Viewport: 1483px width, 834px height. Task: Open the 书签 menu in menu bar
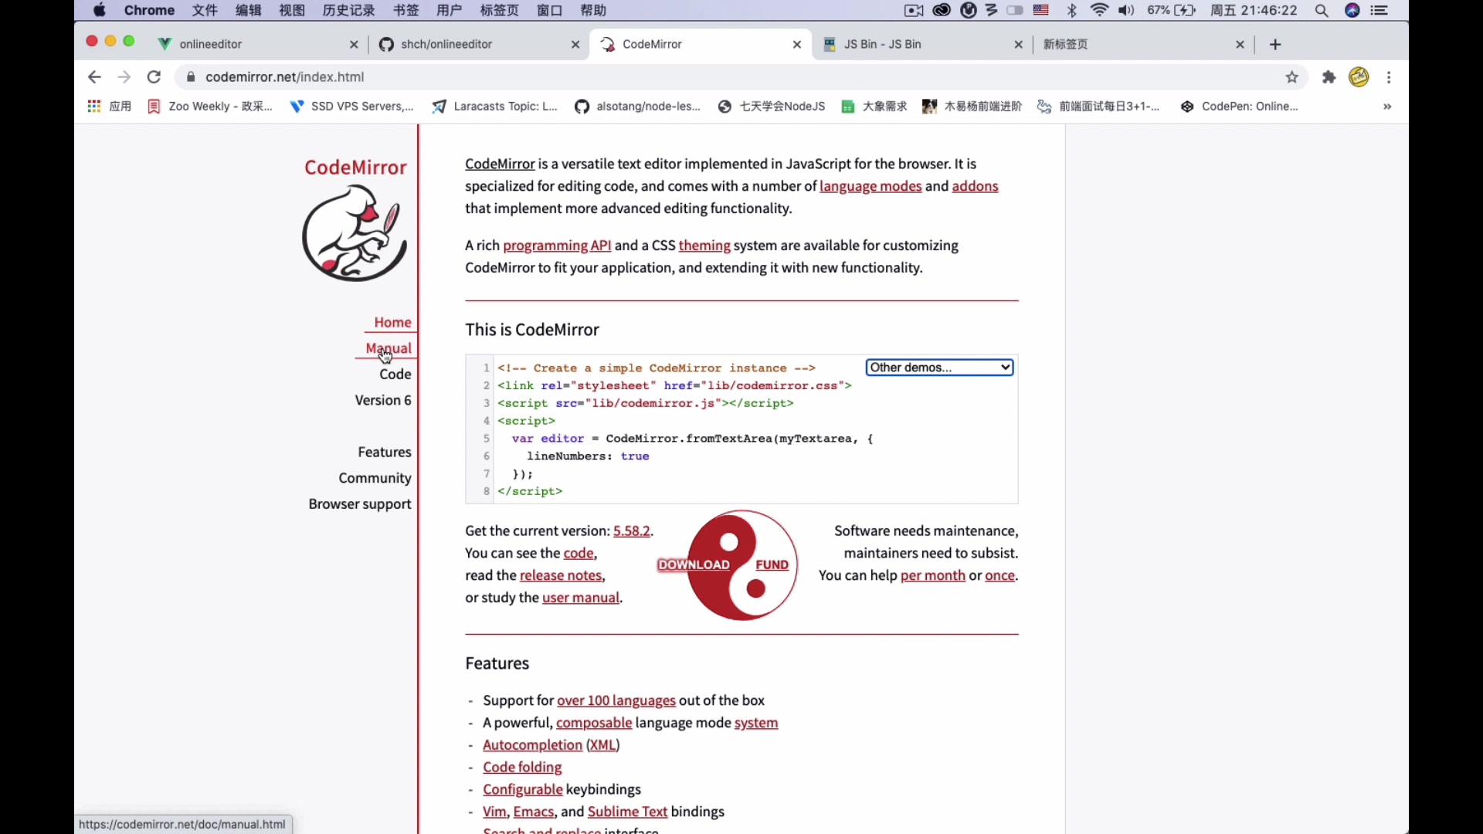406,11
